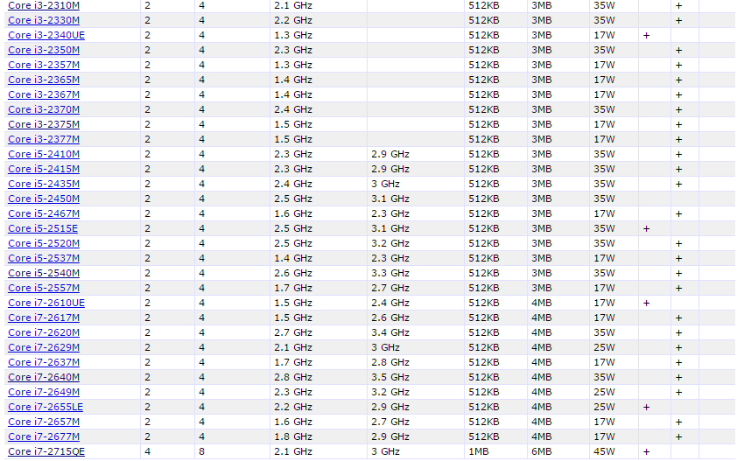This screenshot has height=461, width=737.
Task: Click the 3.5 GHz turbo value for i7-2640M
Action: 390,377
